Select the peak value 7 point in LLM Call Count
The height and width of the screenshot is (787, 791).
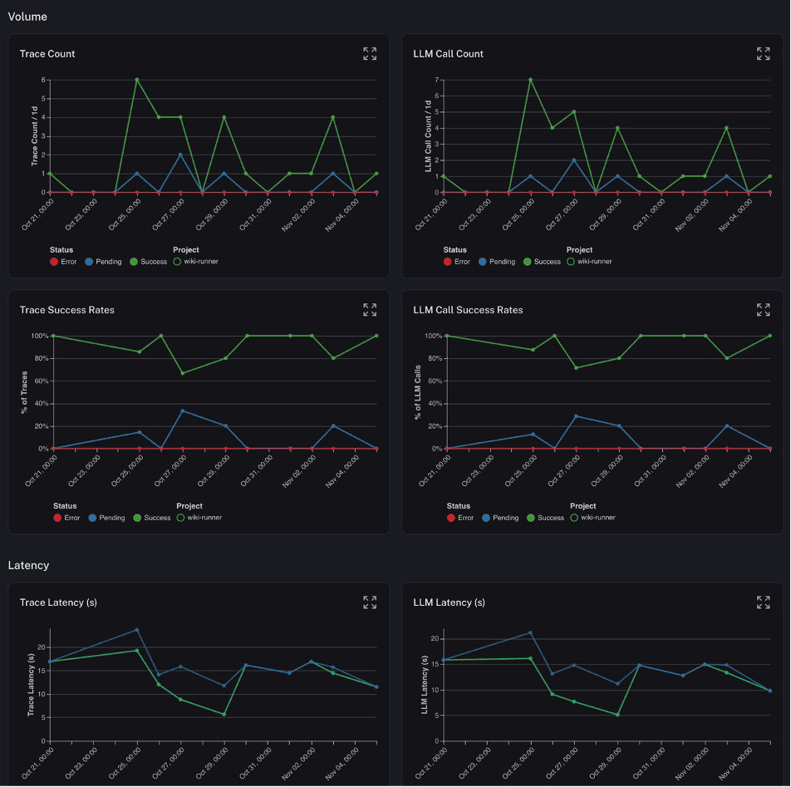(530, 80)
